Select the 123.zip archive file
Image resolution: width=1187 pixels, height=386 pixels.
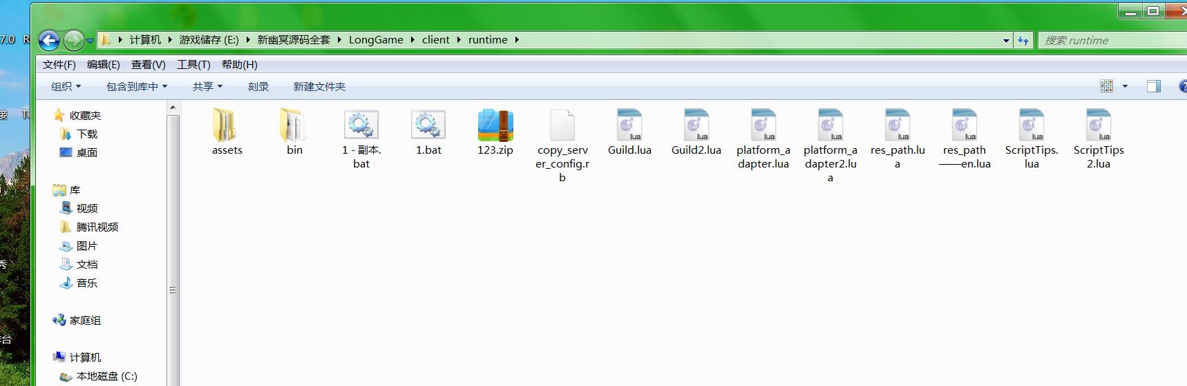pyautogui.click(x=495, y=126)
